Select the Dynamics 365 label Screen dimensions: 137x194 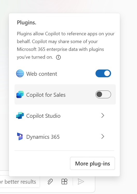43,137
